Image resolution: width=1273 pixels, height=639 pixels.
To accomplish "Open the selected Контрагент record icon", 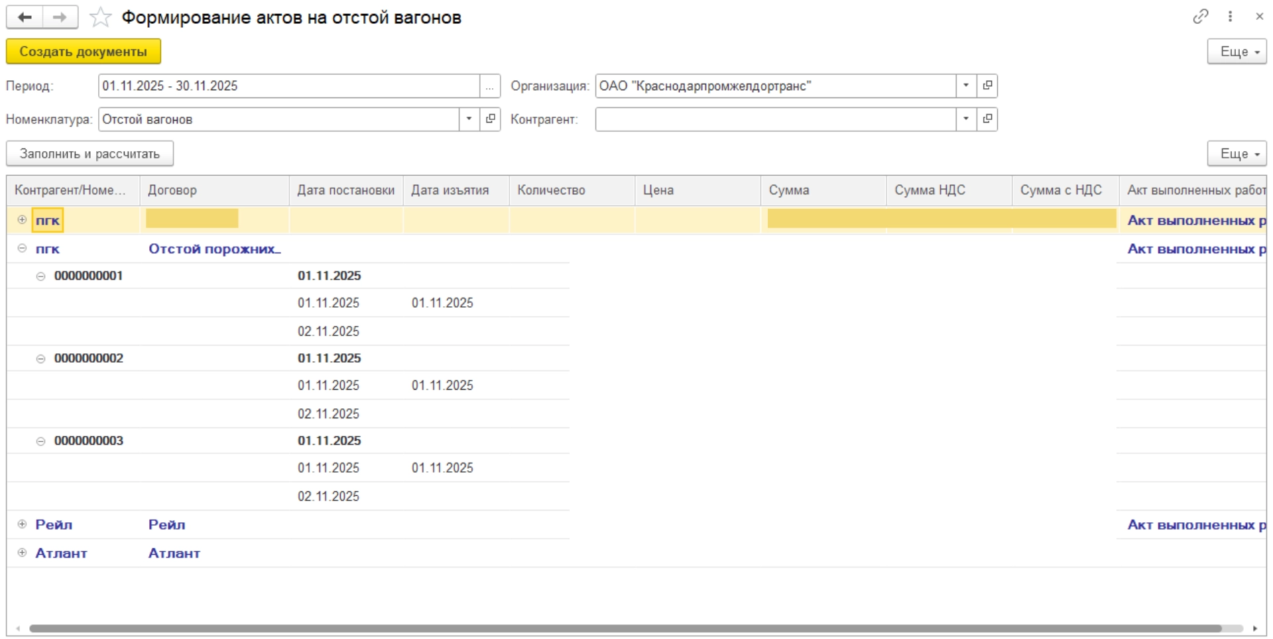I will (987, 119).
